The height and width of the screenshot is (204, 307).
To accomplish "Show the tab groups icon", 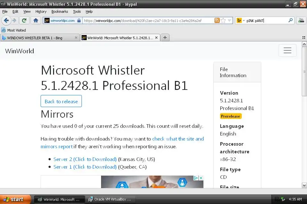I will tap(304, 38).
